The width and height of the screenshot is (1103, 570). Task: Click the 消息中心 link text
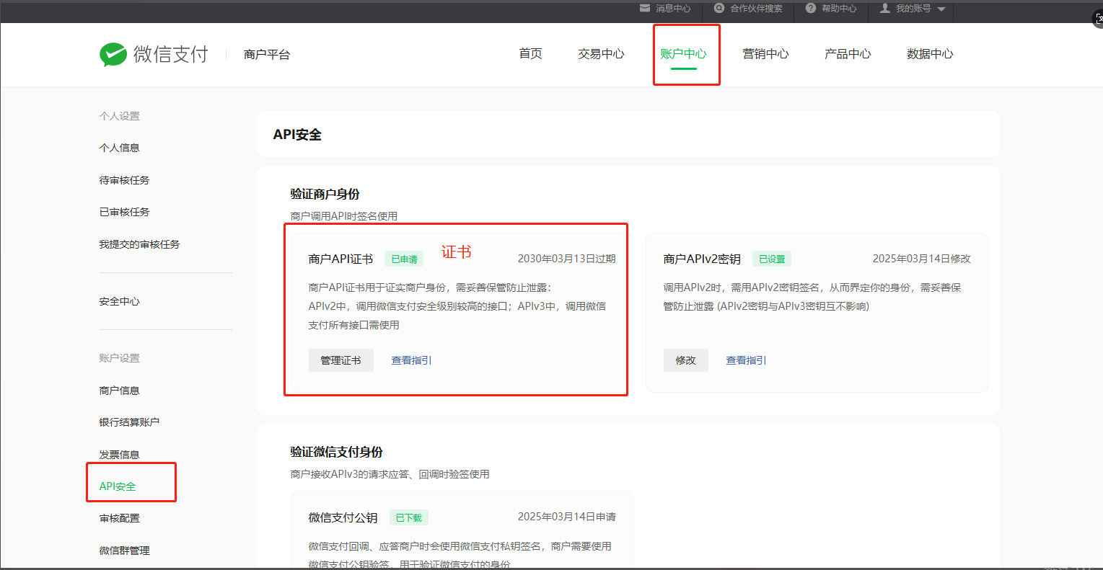click(x=673, y=9)
